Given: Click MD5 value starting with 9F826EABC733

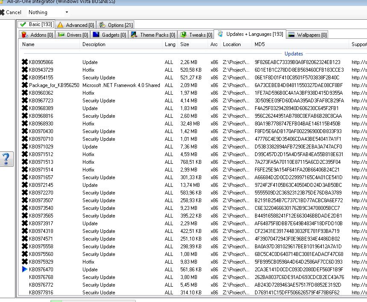Looking at the screenshot, I should click(297, 62).
